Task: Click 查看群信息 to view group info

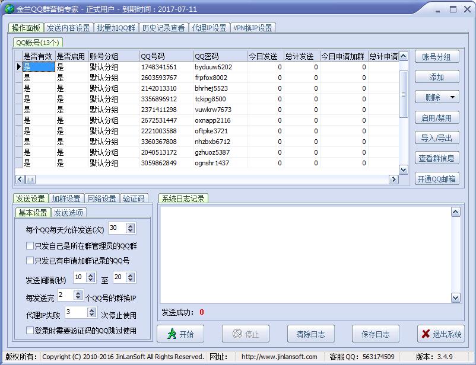Action: point(437,158)
